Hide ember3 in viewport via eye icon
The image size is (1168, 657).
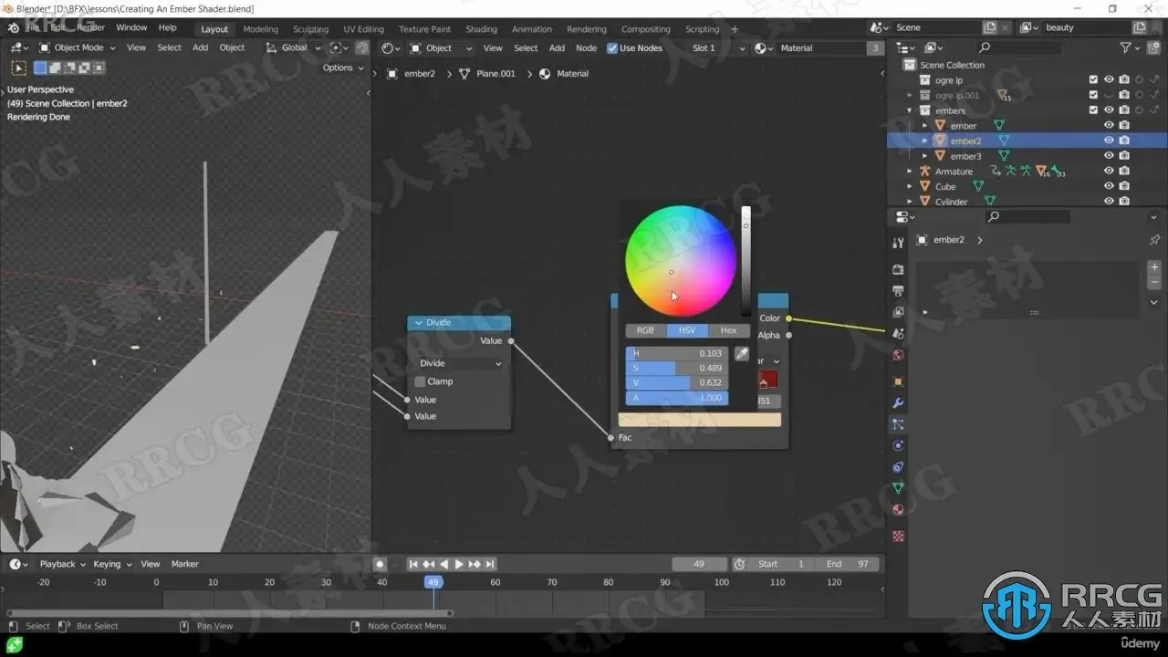pos(1109,156)
